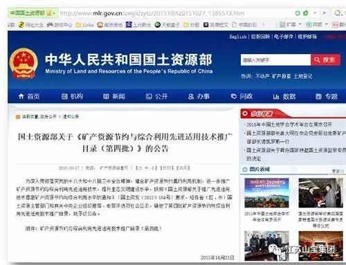
Task: Click the 今日导读 sidebar header
Action: coord(261,113)
